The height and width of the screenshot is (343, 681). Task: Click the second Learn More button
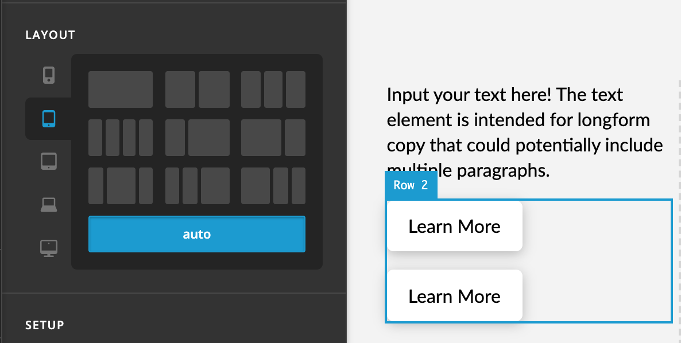tap(454, 296)
